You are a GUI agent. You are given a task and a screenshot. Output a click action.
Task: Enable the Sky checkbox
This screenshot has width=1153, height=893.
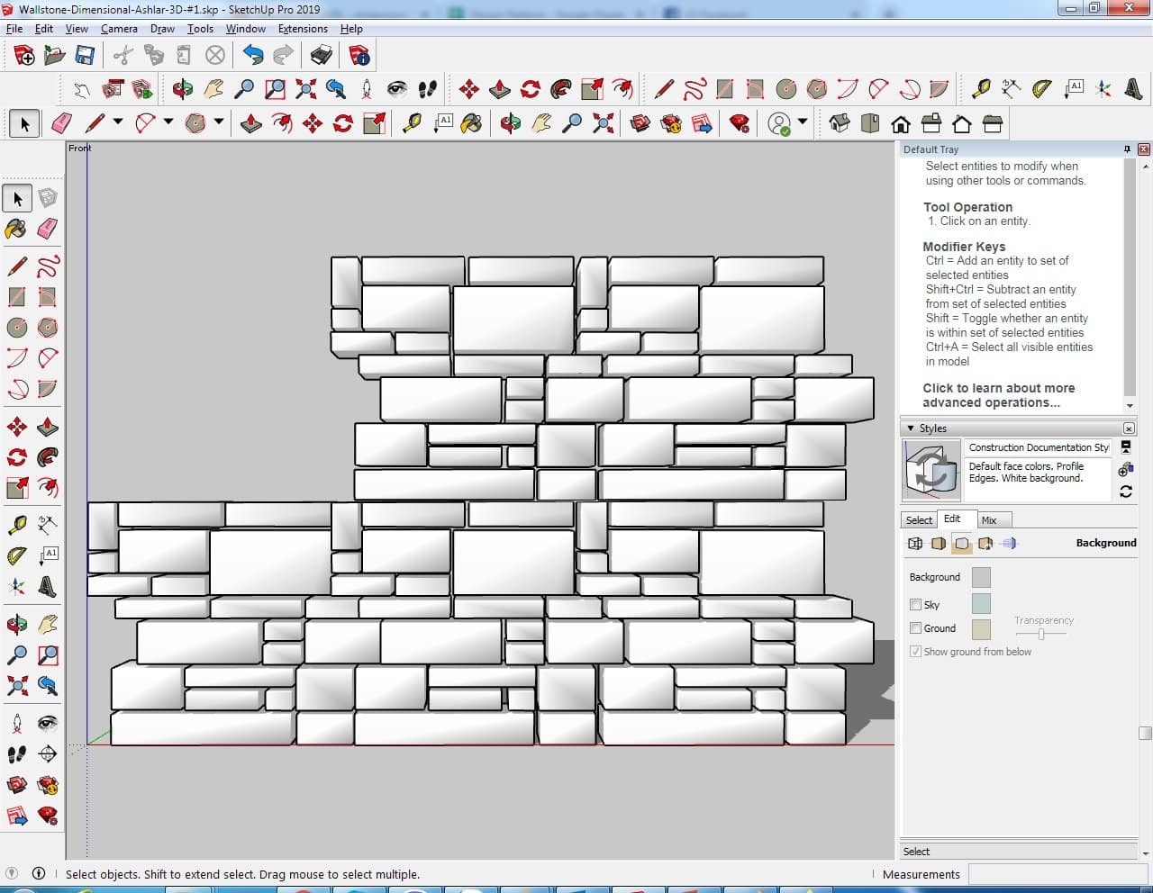click(x=916, y=605)
